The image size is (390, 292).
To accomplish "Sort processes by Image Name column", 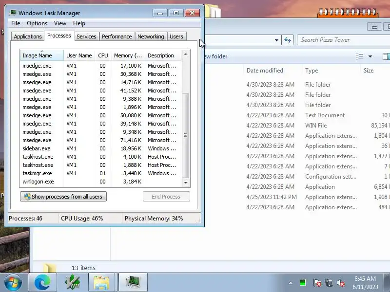I will 42,55.
